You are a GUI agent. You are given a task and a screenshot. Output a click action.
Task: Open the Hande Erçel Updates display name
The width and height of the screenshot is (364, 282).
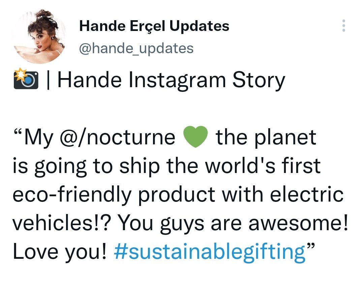(x=154, y=26)
